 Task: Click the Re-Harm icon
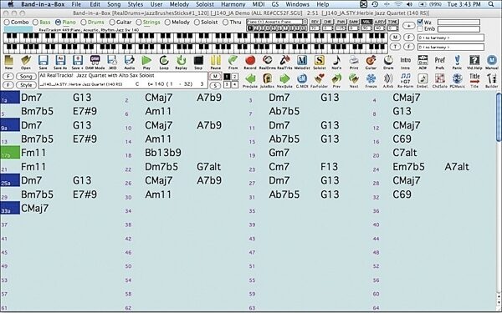(x=406, y=80)
